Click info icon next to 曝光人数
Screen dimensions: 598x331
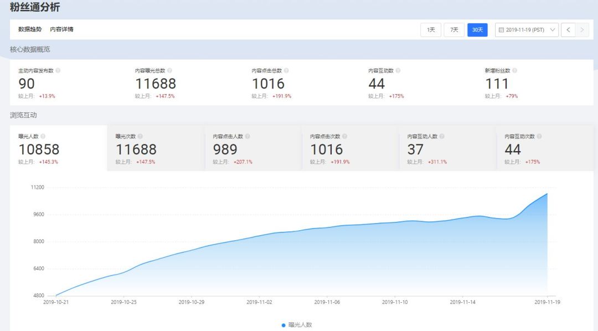pos(43,136)
